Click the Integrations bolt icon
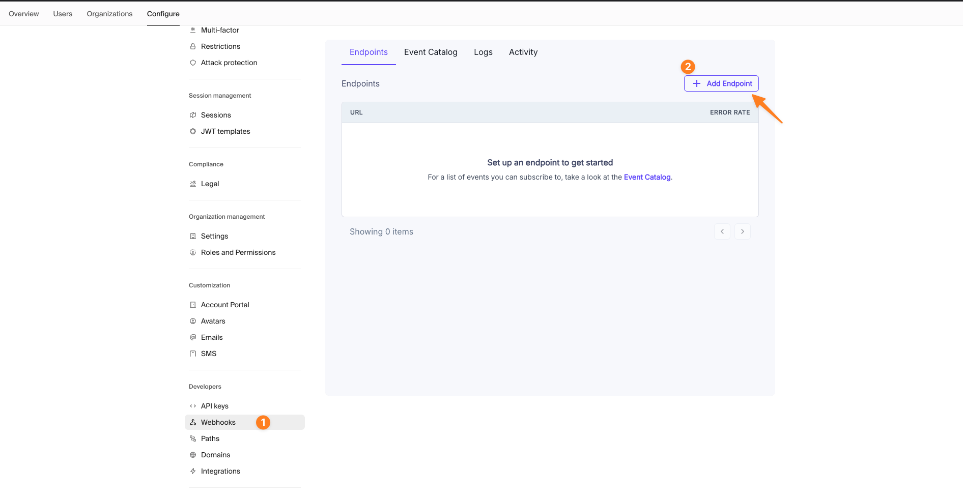The height and width of the screenshot is (497, 963). 193,471
